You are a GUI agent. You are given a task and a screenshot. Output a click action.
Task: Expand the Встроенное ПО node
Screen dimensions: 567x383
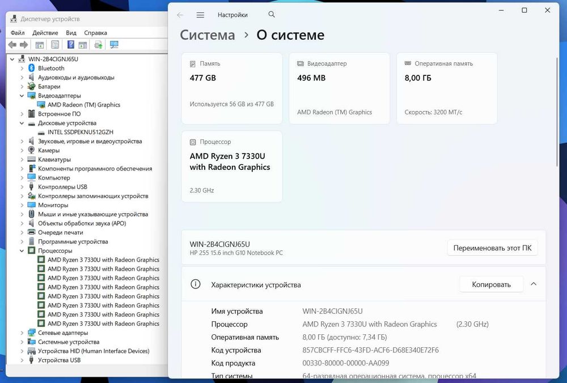pos(22,113)
